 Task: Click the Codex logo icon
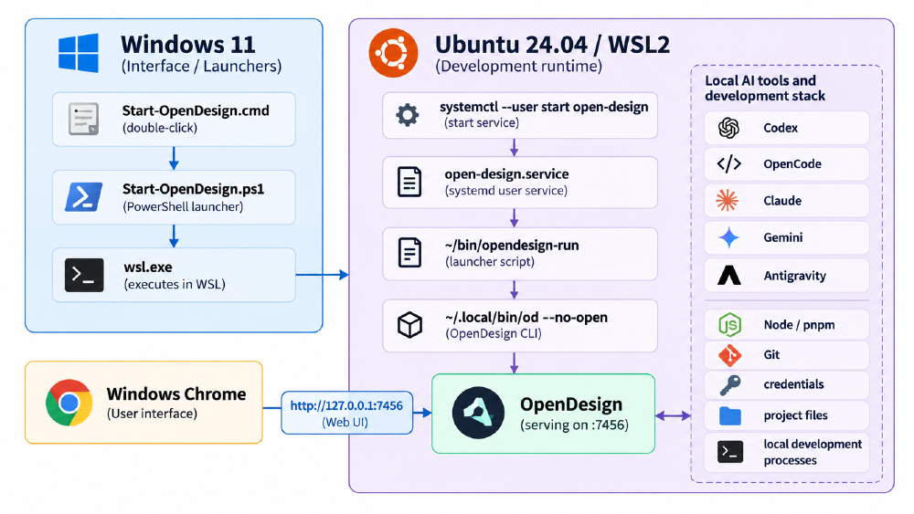tap(728, 128)
